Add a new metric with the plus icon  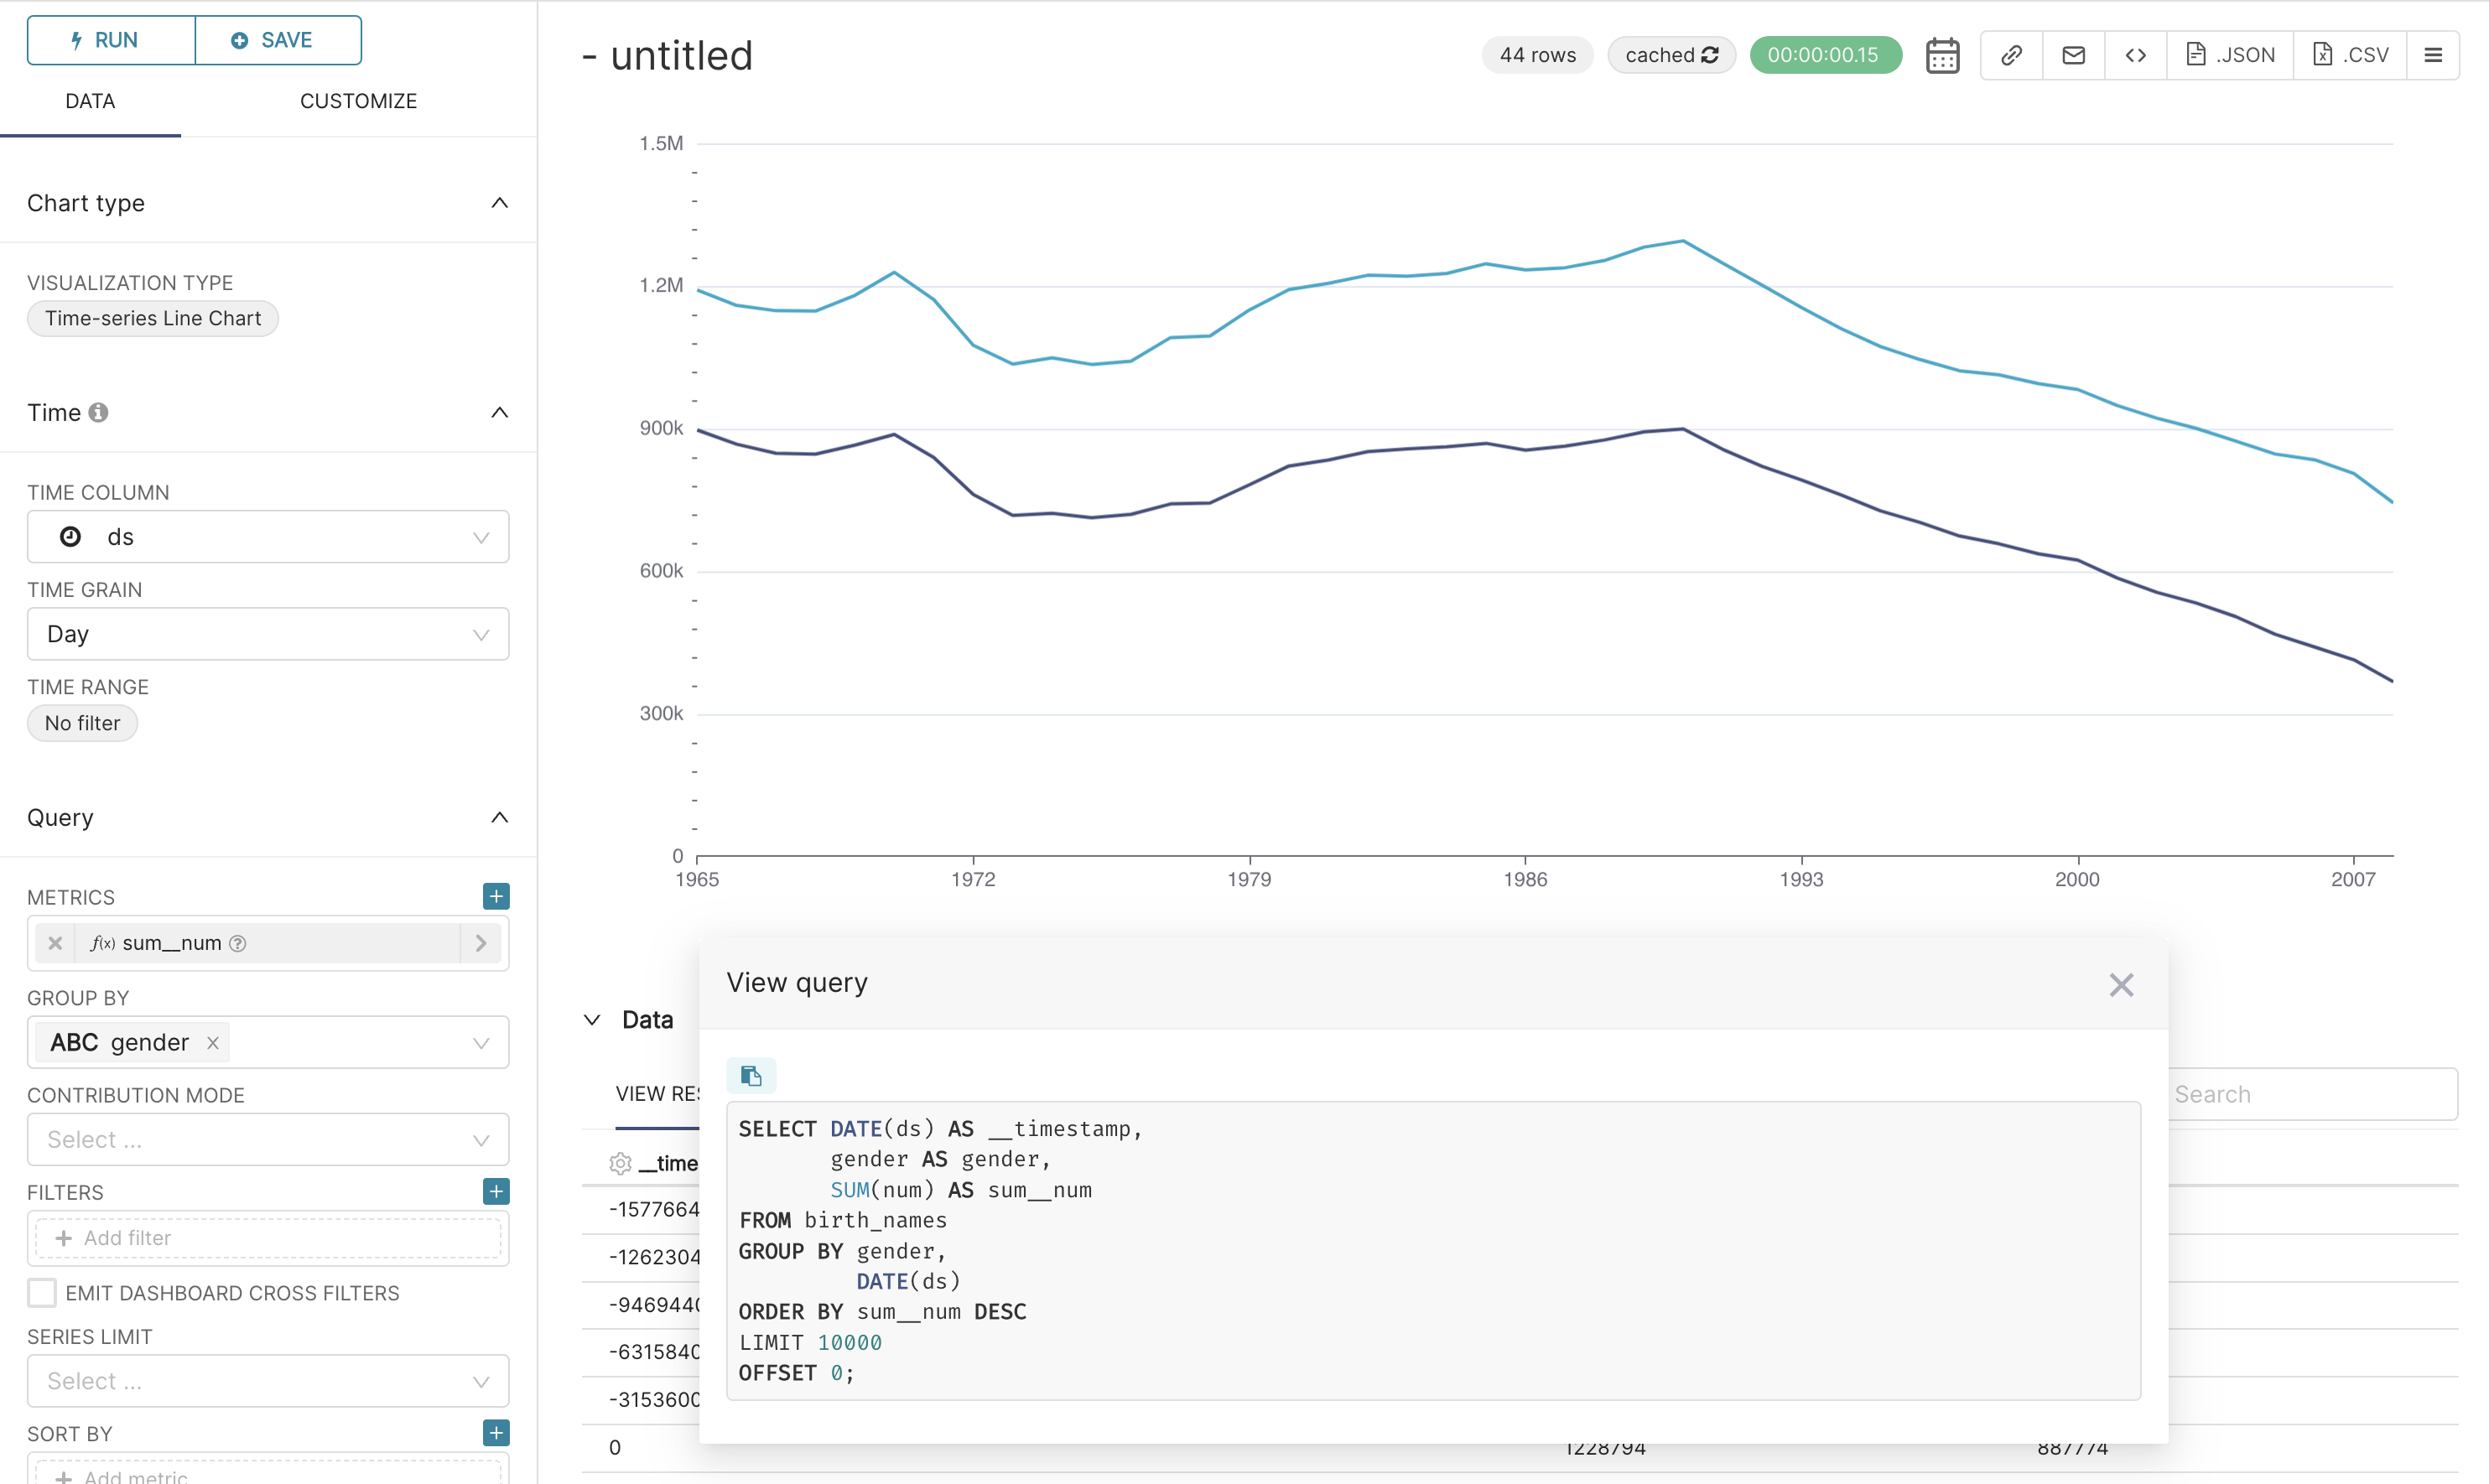click(495, 896)
